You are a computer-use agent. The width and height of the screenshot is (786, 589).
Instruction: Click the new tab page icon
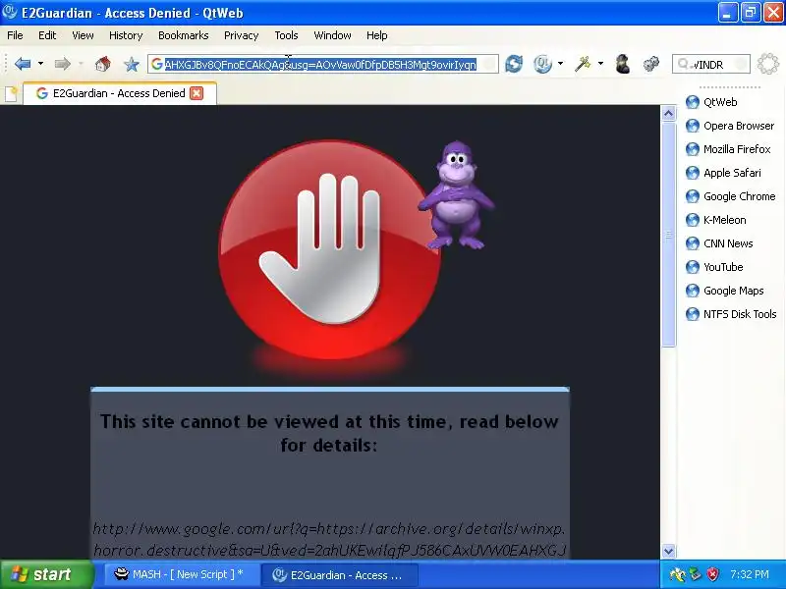pos(11,93)
